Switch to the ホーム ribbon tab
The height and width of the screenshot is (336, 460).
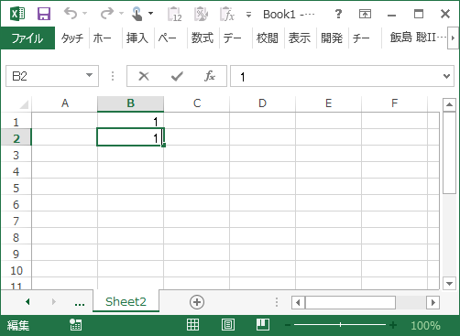103,38
